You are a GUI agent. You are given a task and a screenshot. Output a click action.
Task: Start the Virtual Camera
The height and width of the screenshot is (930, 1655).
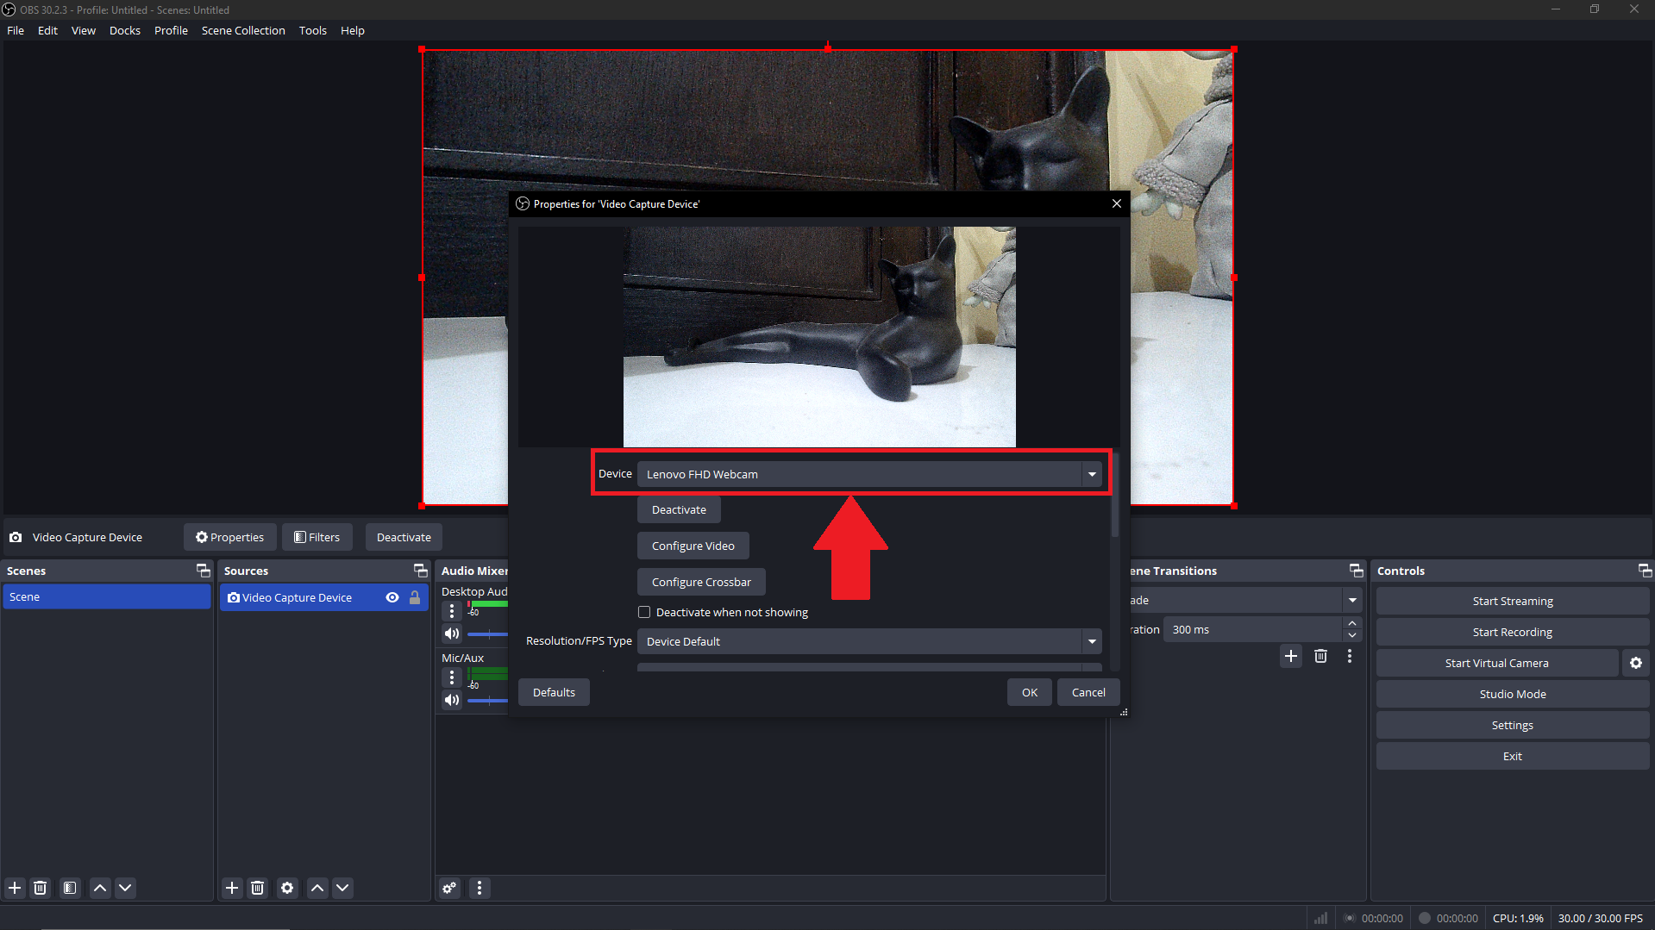(x=1496, y=662)
